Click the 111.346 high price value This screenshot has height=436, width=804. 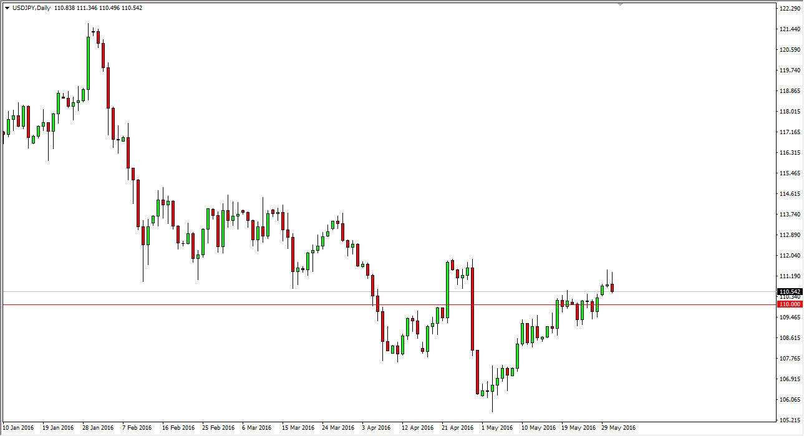(x=87, y=8)
